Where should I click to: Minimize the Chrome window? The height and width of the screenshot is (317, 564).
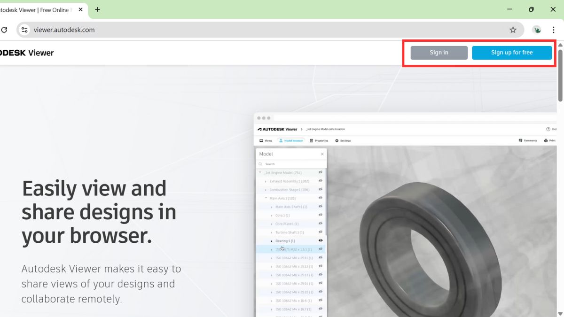click(x=510, y=9)
